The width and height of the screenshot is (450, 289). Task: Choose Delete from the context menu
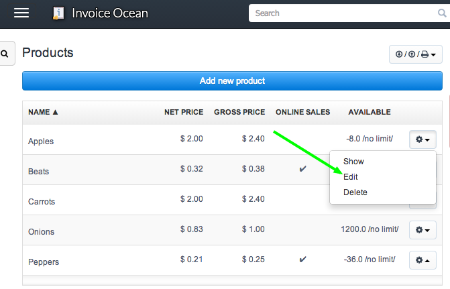pyautogui.click(x=355, y=192)
